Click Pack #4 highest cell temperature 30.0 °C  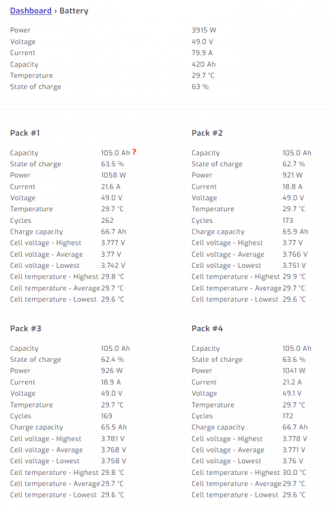click(x=294, y=473)
